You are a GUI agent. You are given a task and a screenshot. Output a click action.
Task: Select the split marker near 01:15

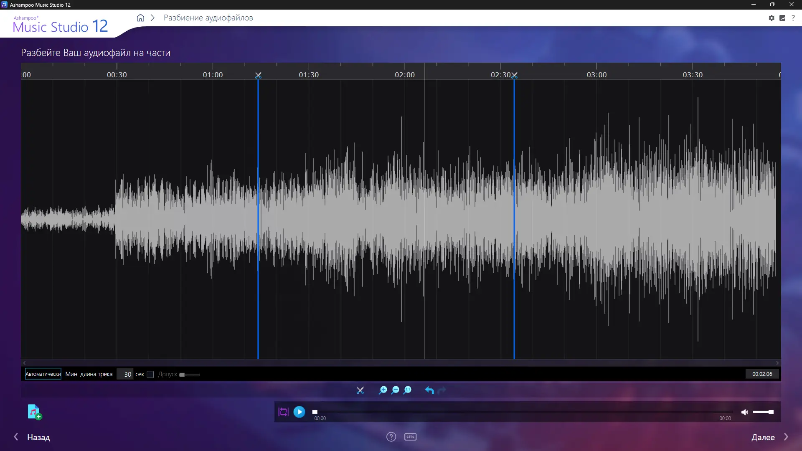click(x=258, y=76)
